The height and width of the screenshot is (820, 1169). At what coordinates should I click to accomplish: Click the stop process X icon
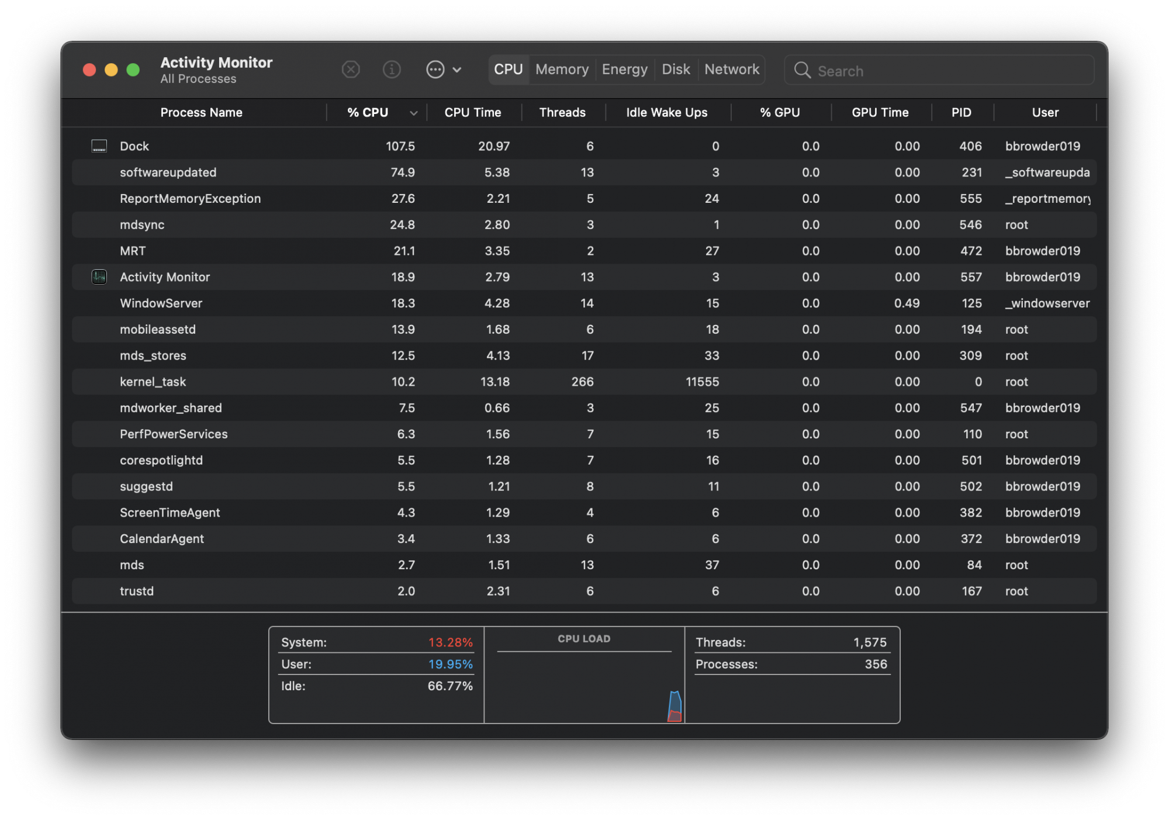[x=351, y=70]
